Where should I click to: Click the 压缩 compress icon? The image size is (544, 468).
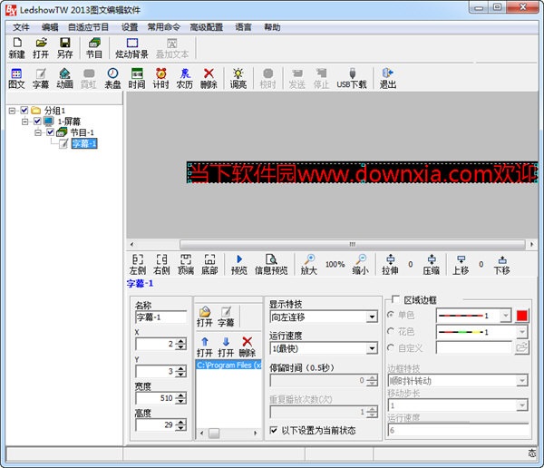432,265
